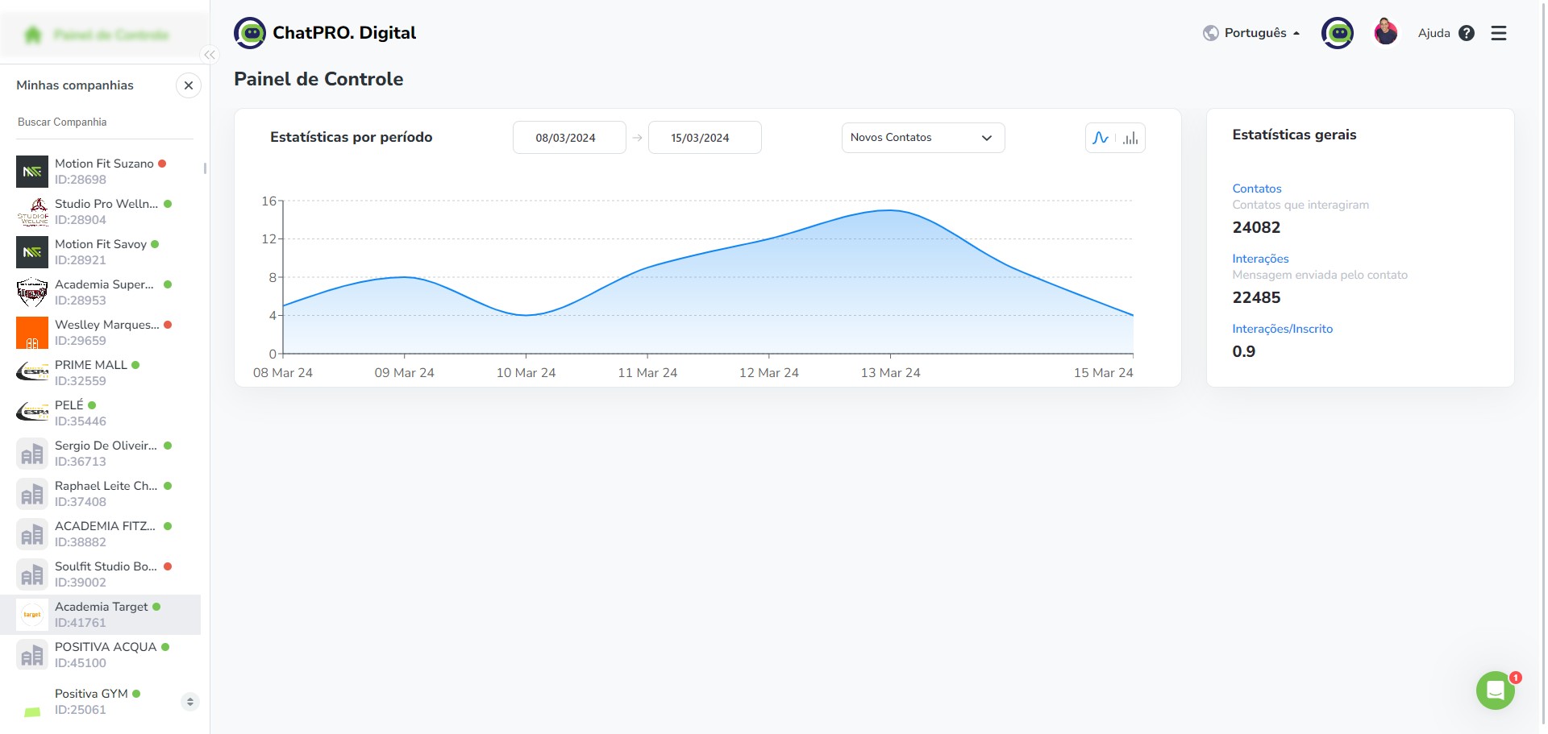The width and height of the screenshot is (1548, 734).
Task: Click ID:29659 under Weslley Marques
Action: tap(81, 341)
